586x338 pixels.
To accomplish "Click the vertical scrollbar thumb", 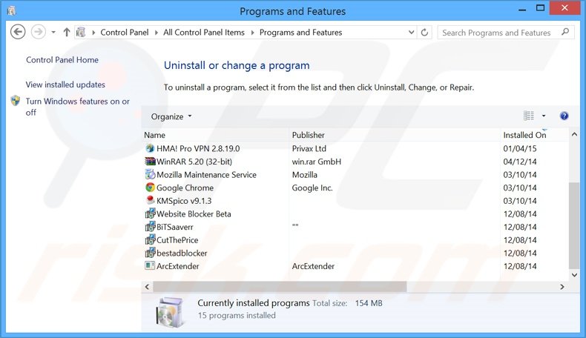I will (574, 225).
